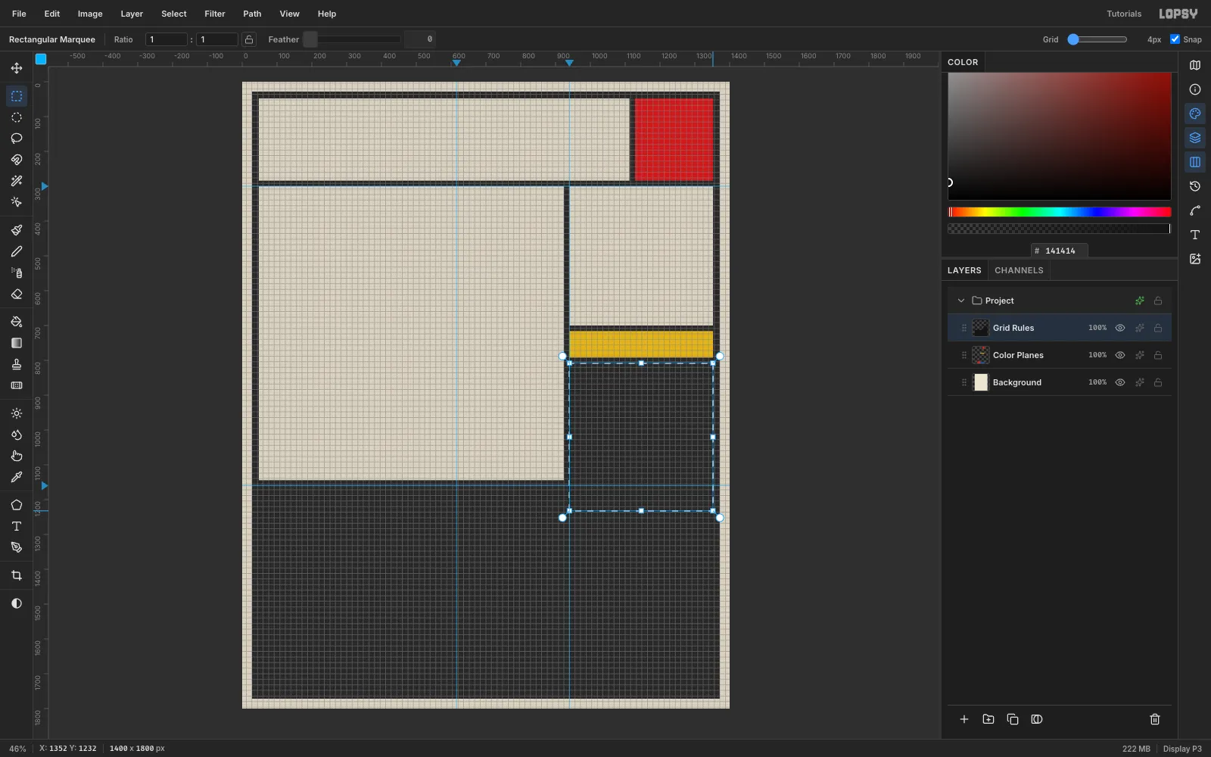Select the Rectangular Marquee tool

(17, 96)
